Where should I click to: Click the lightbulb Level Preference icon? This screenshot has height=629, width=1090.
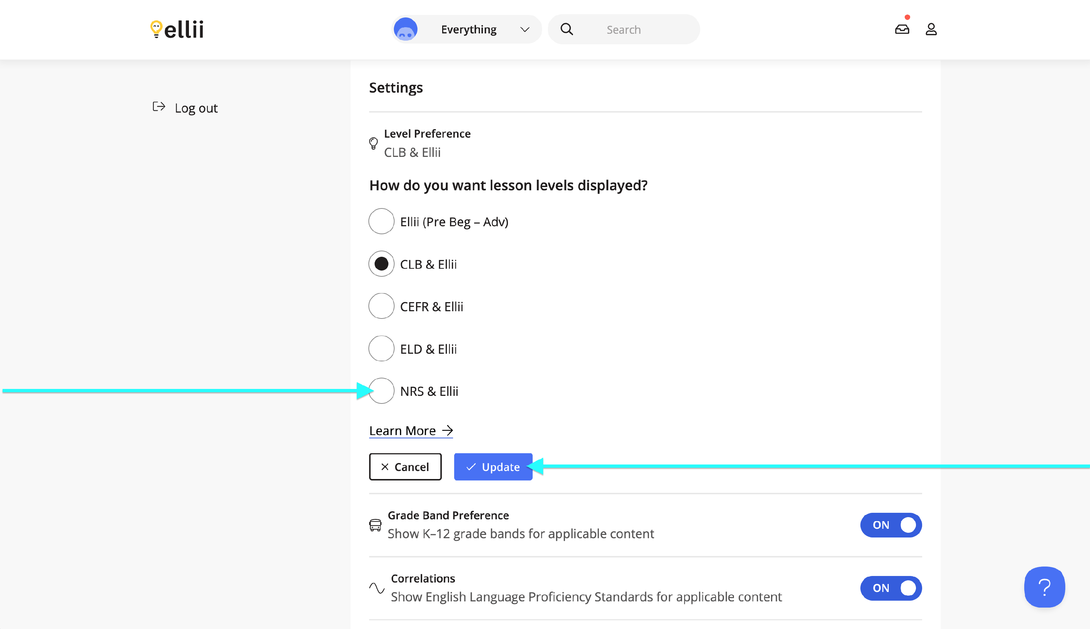pyautogui.click(x=374, y=143)
